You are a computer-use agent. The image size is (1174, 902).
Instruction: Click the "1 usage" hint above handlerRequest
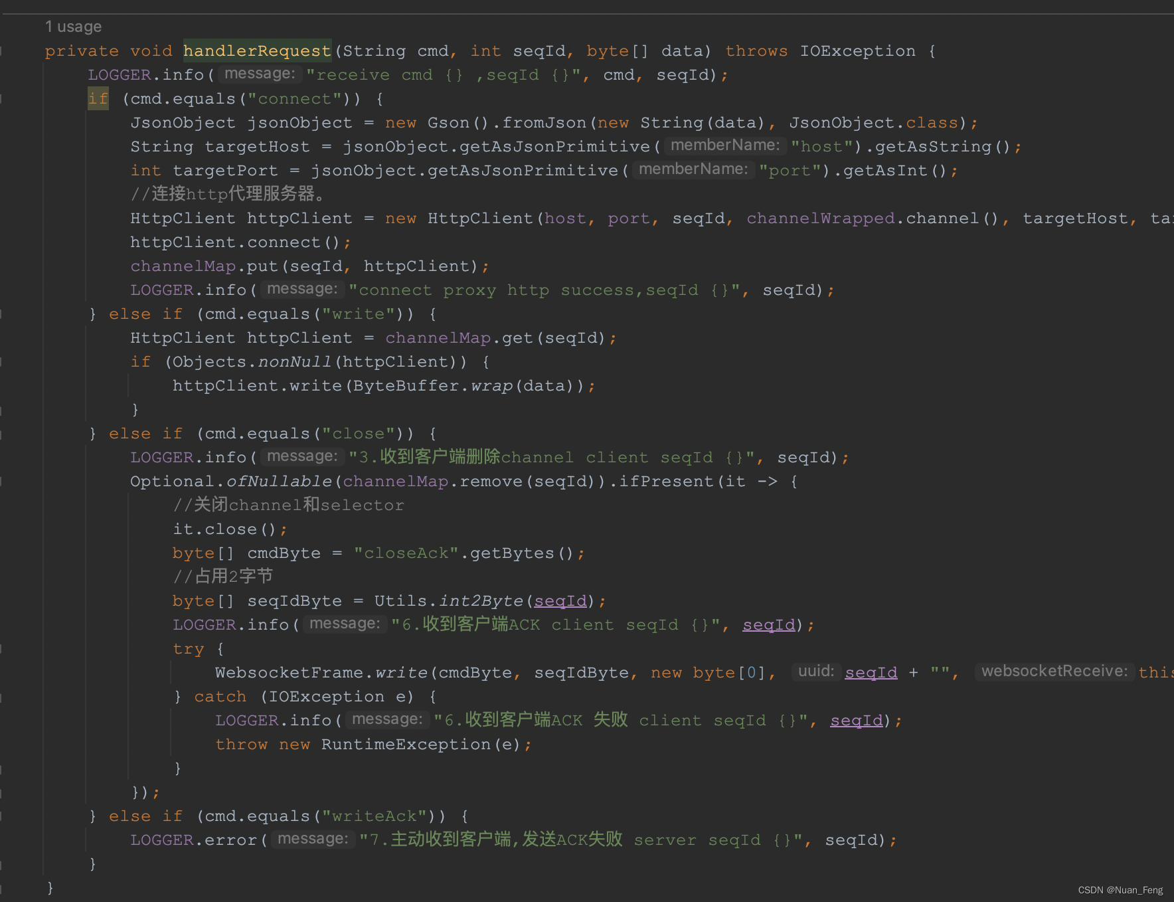point(73,27)
